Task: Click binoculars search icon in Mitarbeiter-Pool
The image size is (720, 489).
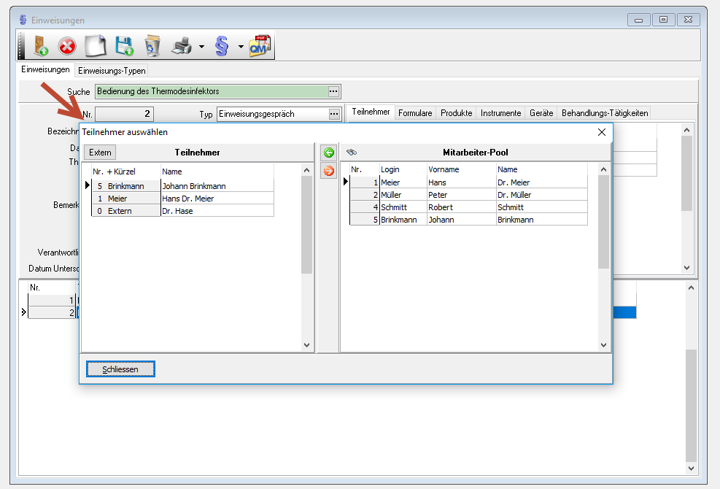Action: pos(352,153)
